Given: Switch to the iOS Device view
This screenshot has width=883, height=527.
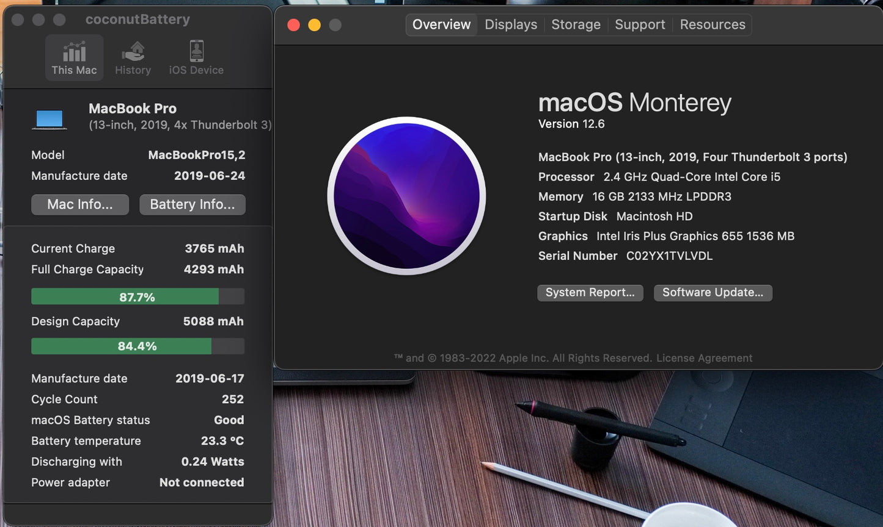Looking at the screenshot, I should tap(196, 57).
